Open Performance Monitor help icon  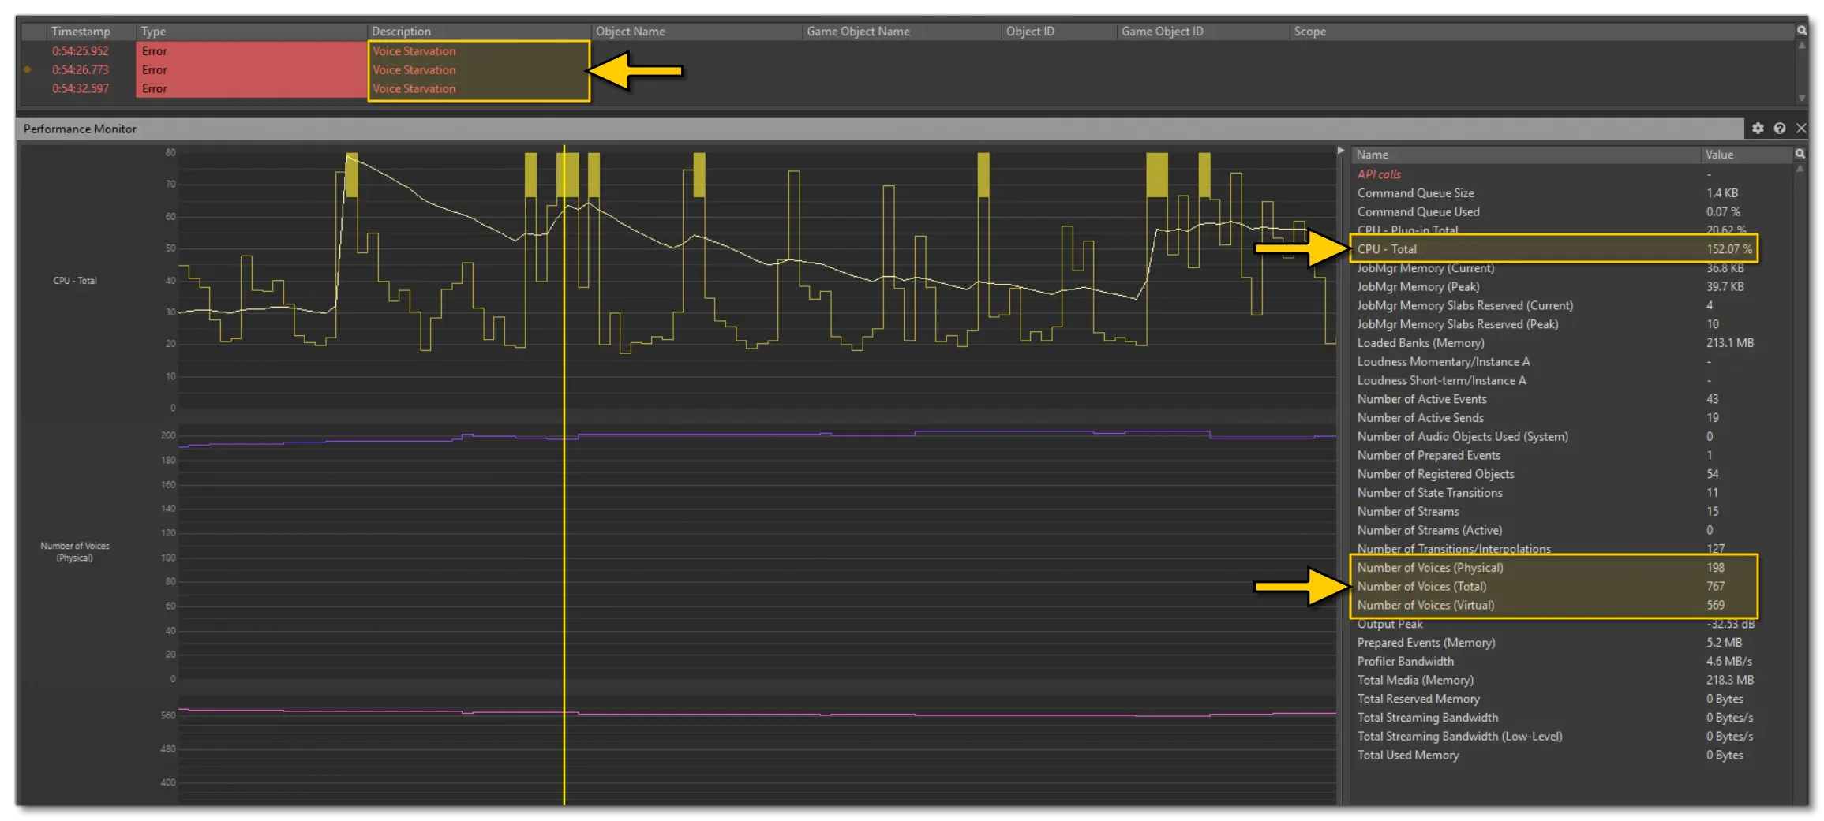tap(1779, 129)
